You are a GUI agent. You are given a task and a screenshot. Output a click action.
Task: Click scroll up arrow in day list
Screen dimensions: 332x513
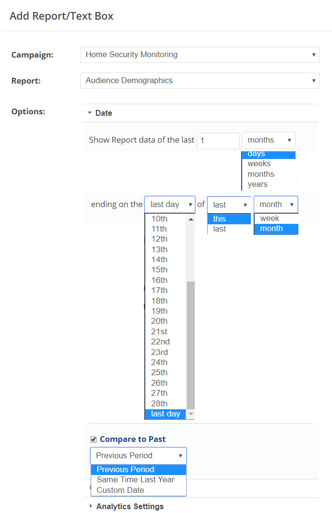click(190, 219)
